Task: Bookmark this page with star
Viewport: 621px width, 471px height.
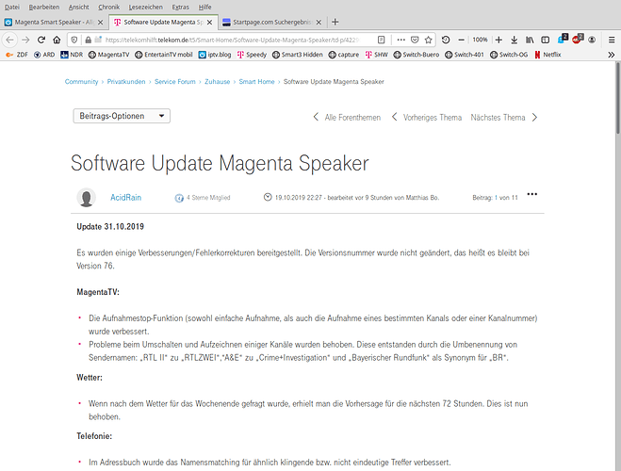Action: pos(428,40)
